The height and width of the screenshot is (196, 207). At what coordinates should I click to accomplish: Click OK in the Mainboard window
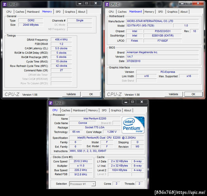194,94
